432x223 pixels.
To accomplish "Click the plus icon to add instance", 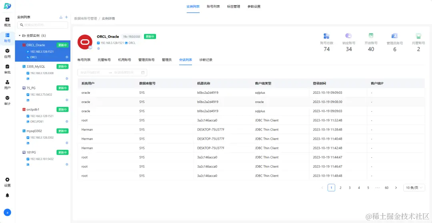I will (x=66, y=17).
